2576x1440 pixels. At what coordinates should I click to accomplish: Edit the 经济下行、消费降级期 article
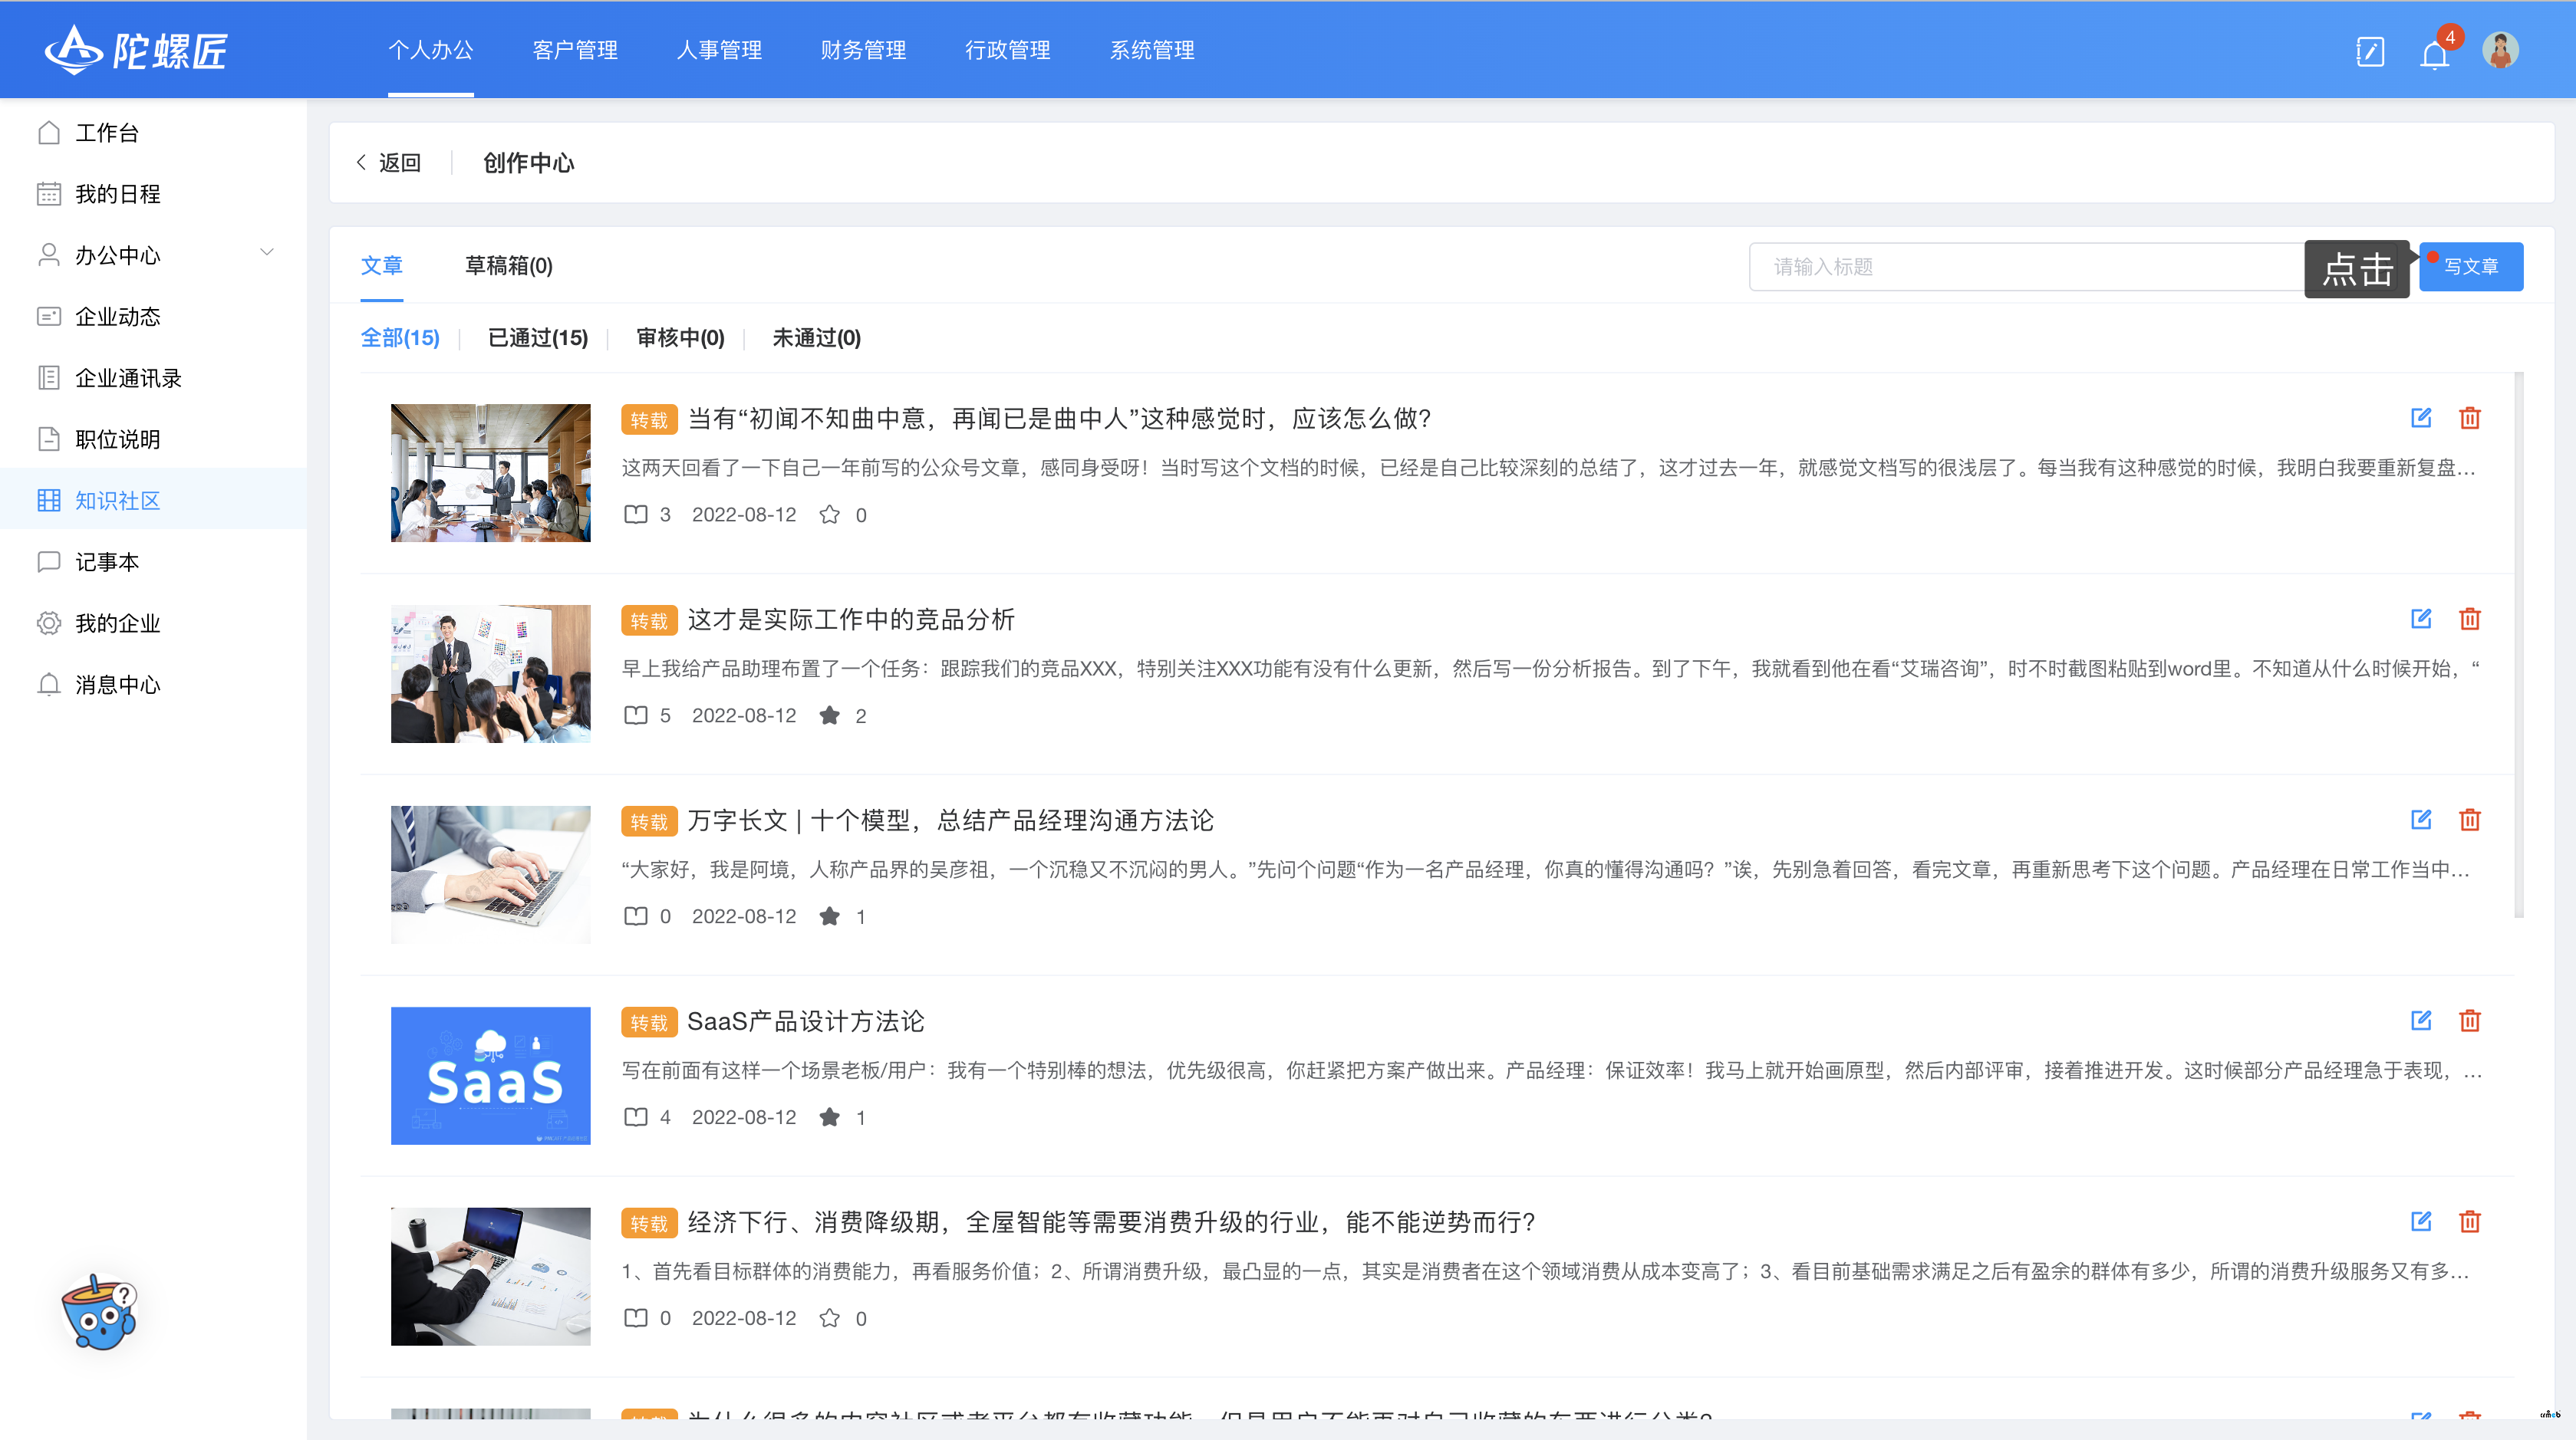coord(2421,1221)
